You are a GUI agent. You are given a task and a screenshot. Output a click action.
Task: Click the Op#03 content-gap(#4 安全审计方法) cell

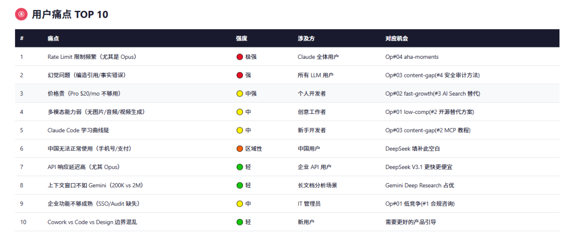(x=432, y=75)
